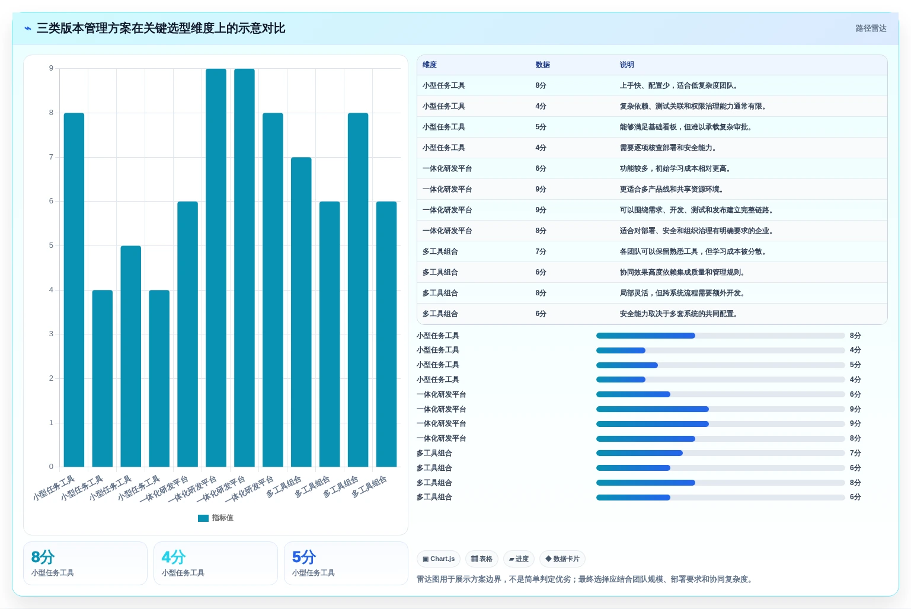Click the progress bar labeled 5分
The width and height of the screenshot is (911, 609).
coord(720,365)
